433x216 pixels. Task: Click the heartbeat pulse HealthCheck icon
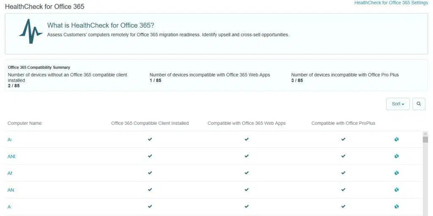tap(30, 32)
